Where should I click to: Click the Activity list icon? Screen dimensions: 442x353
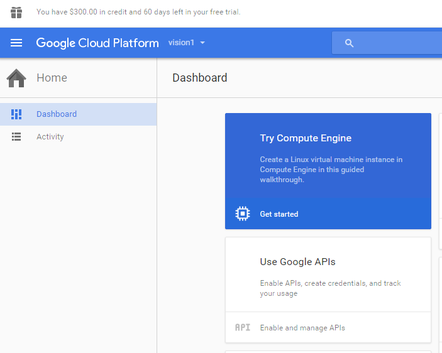[16, 137]
